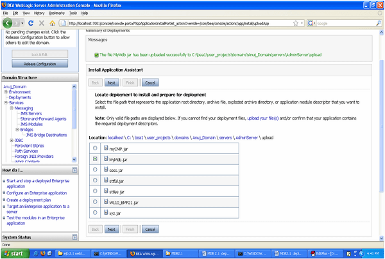Click the jar icon beside ssss.jar
Viewport: 385px width, 259px height.
point(106,169)
